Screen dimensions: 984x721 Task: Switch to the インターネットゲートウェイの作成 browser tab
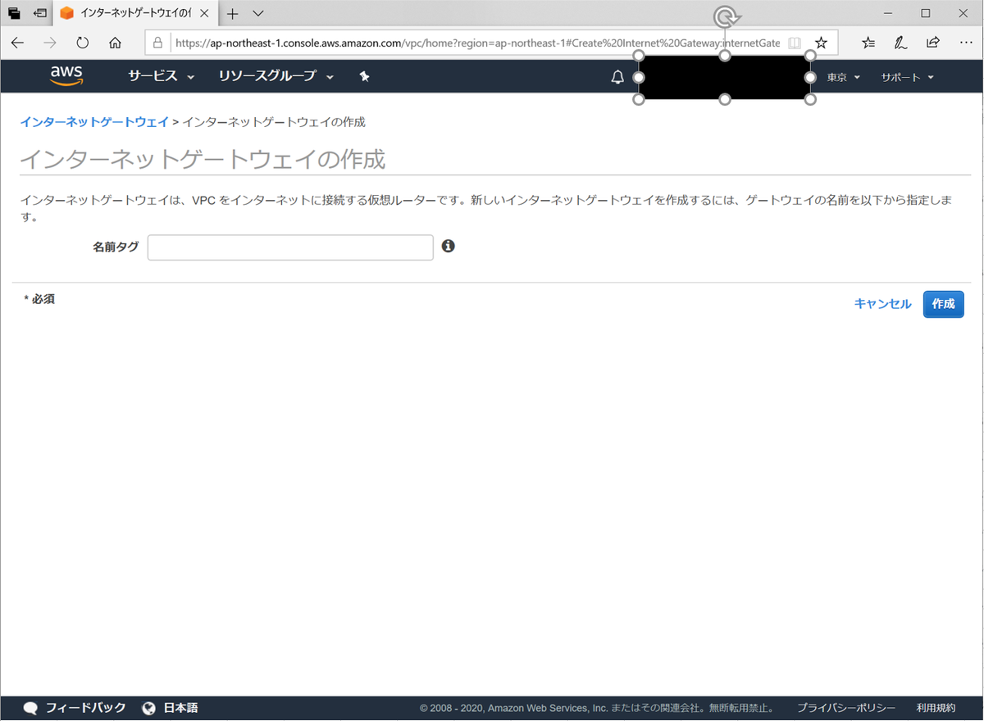pyautogui.click(x=131, y=13)
